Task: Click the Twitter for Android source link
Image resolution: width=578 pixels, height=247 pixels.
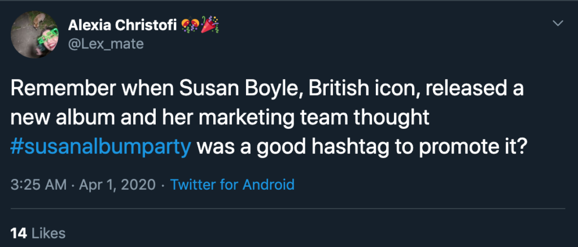Action: tap(232, 184)
